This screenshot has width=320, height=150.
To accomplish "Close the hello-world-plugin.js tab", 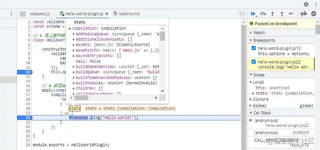I will pos(107,14).
